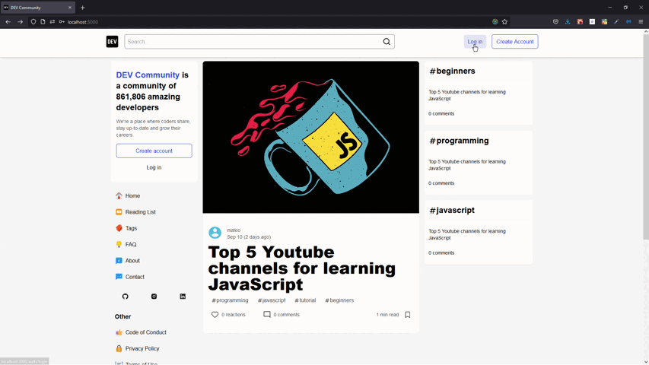The height and width of the screenshot is (365, 649).
Task: Click article link under #programming
Action: 467,165
